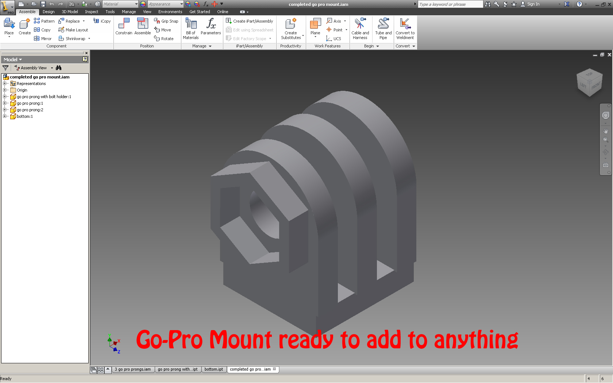Image resolution: width=613 pixels, height=383 pixels.
Task: Click the Find binoculars icon in browser
Action: pyautogui.click(x=59, y=68)
